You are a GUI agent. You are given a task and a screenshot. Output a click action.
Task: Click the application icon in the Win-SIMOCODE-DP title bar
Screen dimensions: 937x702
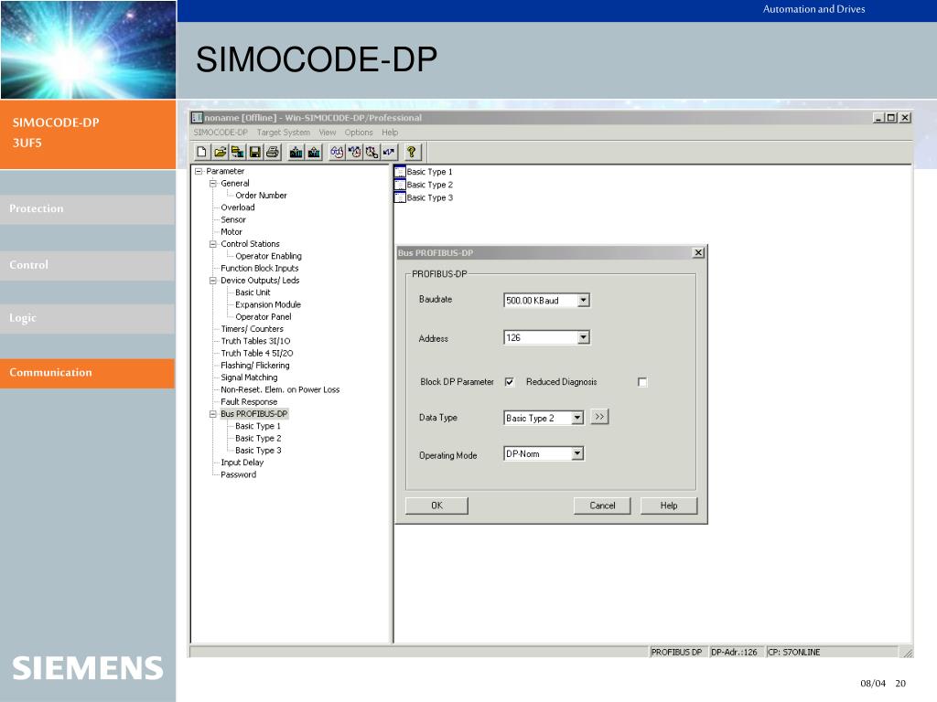tap(198, 118)
